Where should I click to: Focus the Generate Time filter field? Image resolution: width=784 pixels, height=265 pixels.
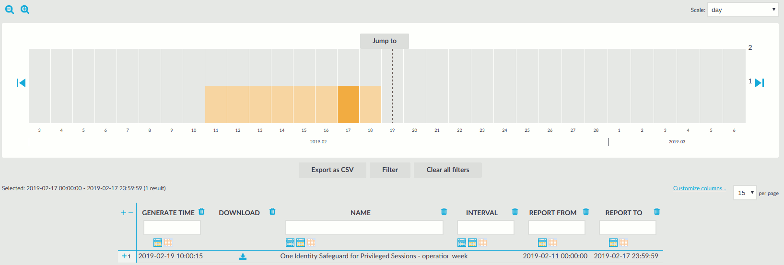click(172, 228)
